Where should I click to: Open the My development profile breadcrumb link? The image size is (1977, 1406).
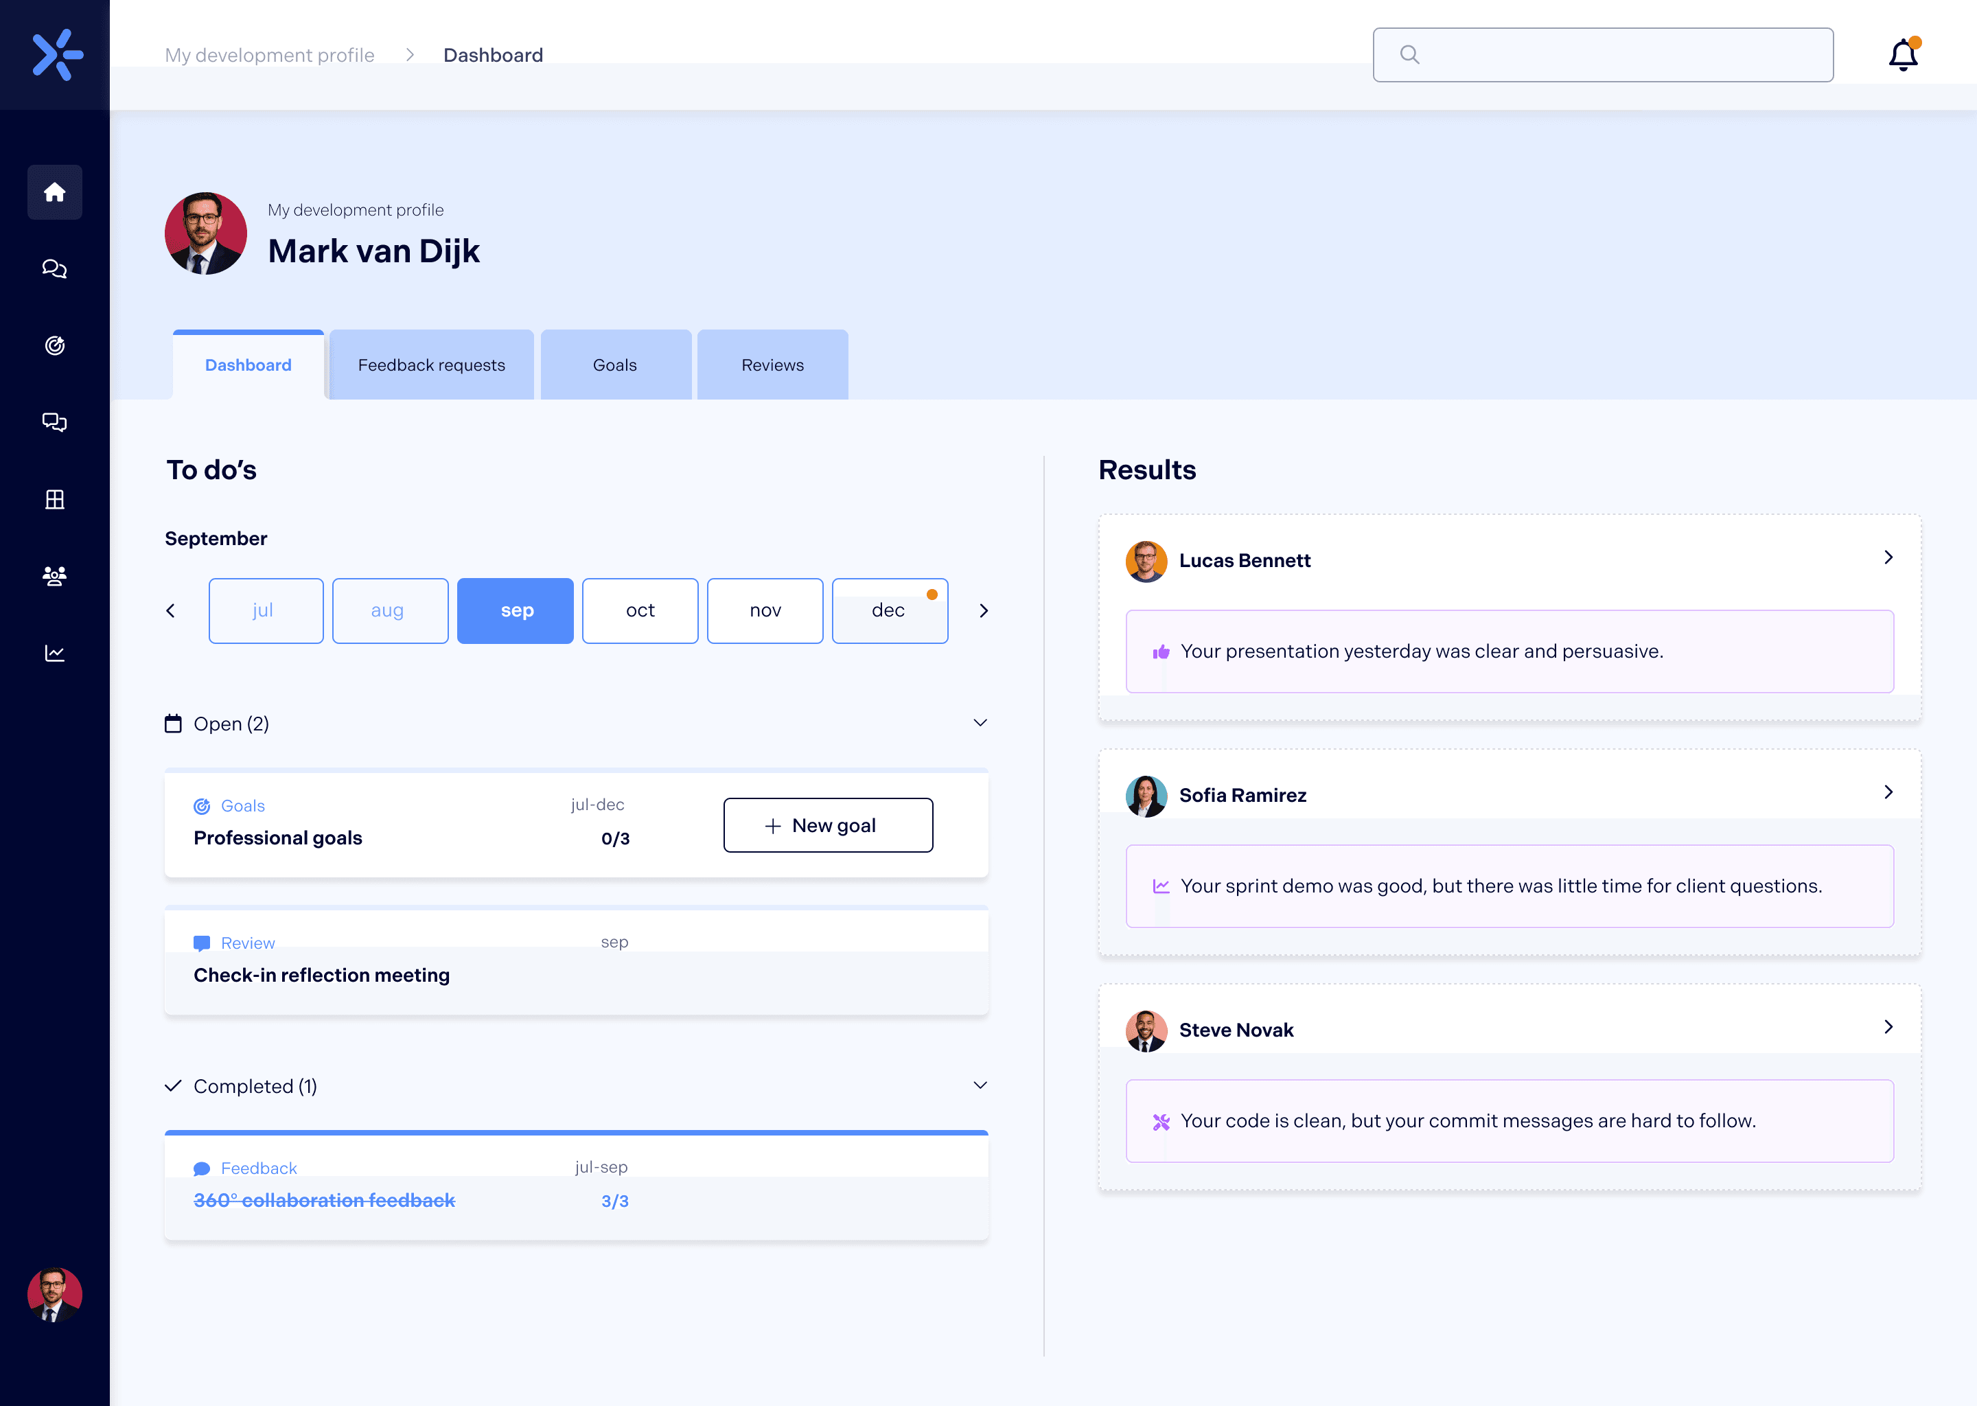click(269, 54)
